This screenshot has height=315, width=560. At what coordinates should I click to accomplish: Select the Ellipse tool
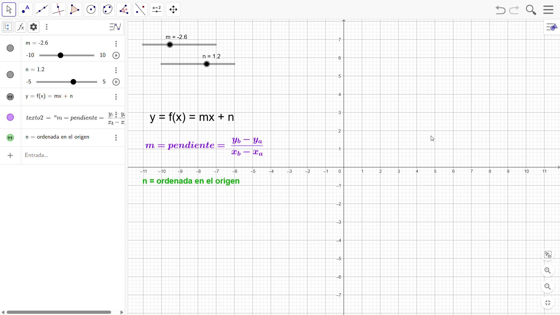click(x=108, y=10)
